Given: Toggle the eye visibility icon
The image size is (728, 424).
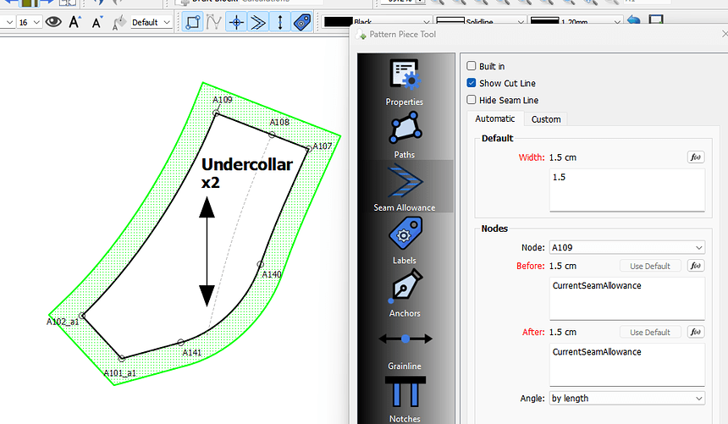Looking at the screenshot, I should click(53, 22).
